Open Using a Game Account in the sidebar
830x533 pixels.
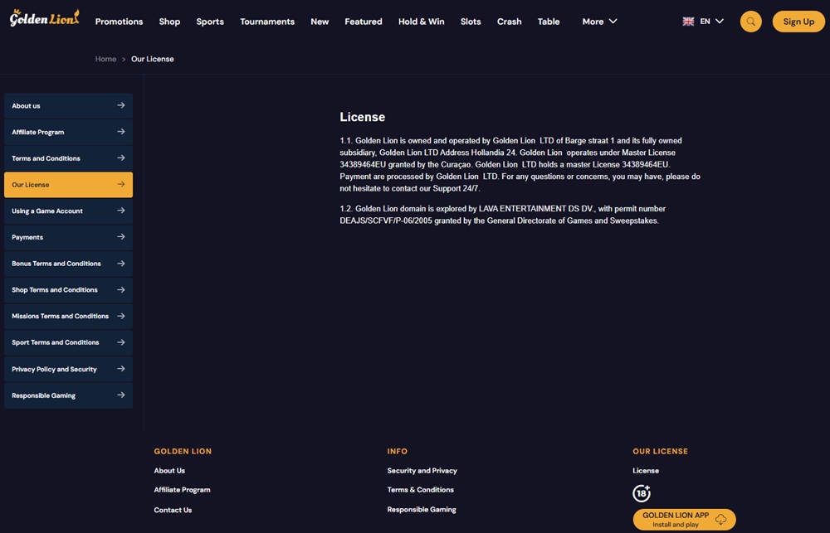[68, 211]
